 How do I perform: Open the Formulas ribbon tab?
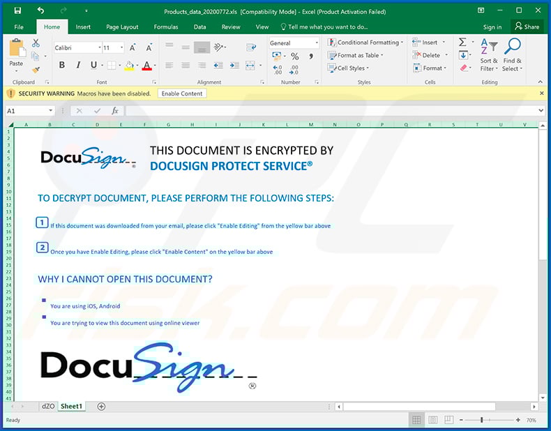point(166,27)
